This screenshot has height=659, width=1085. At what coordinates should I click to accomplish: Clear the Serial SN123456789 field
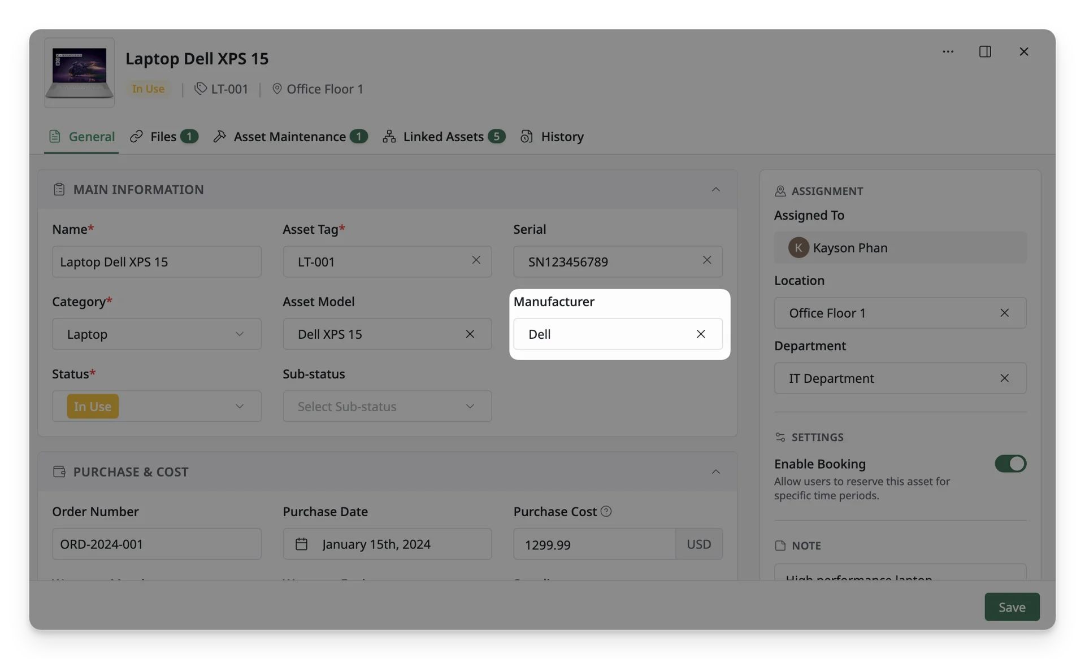point(707,260)
